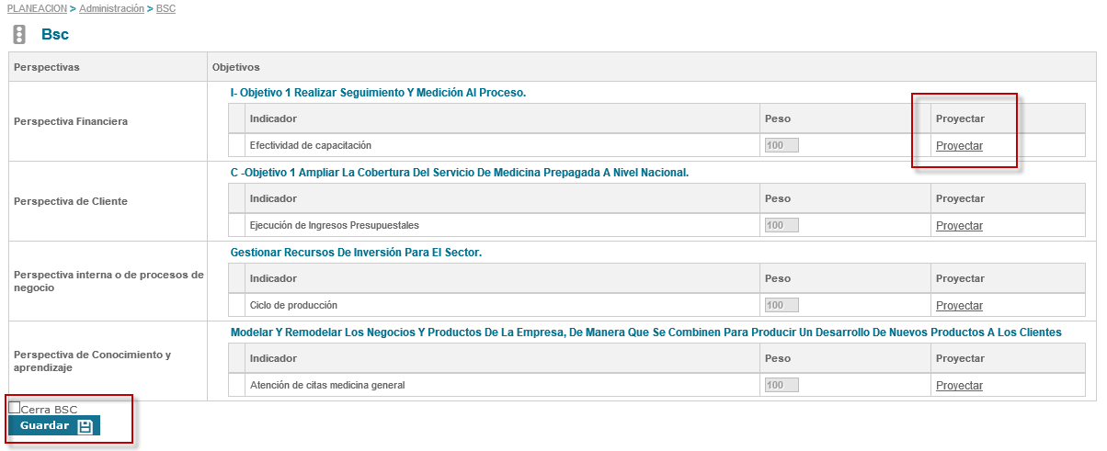Open objective 'Modelar Y Remodelar Los Negocios'
The width and height of the screenshot is (1107, 451).
pos(645,333)
